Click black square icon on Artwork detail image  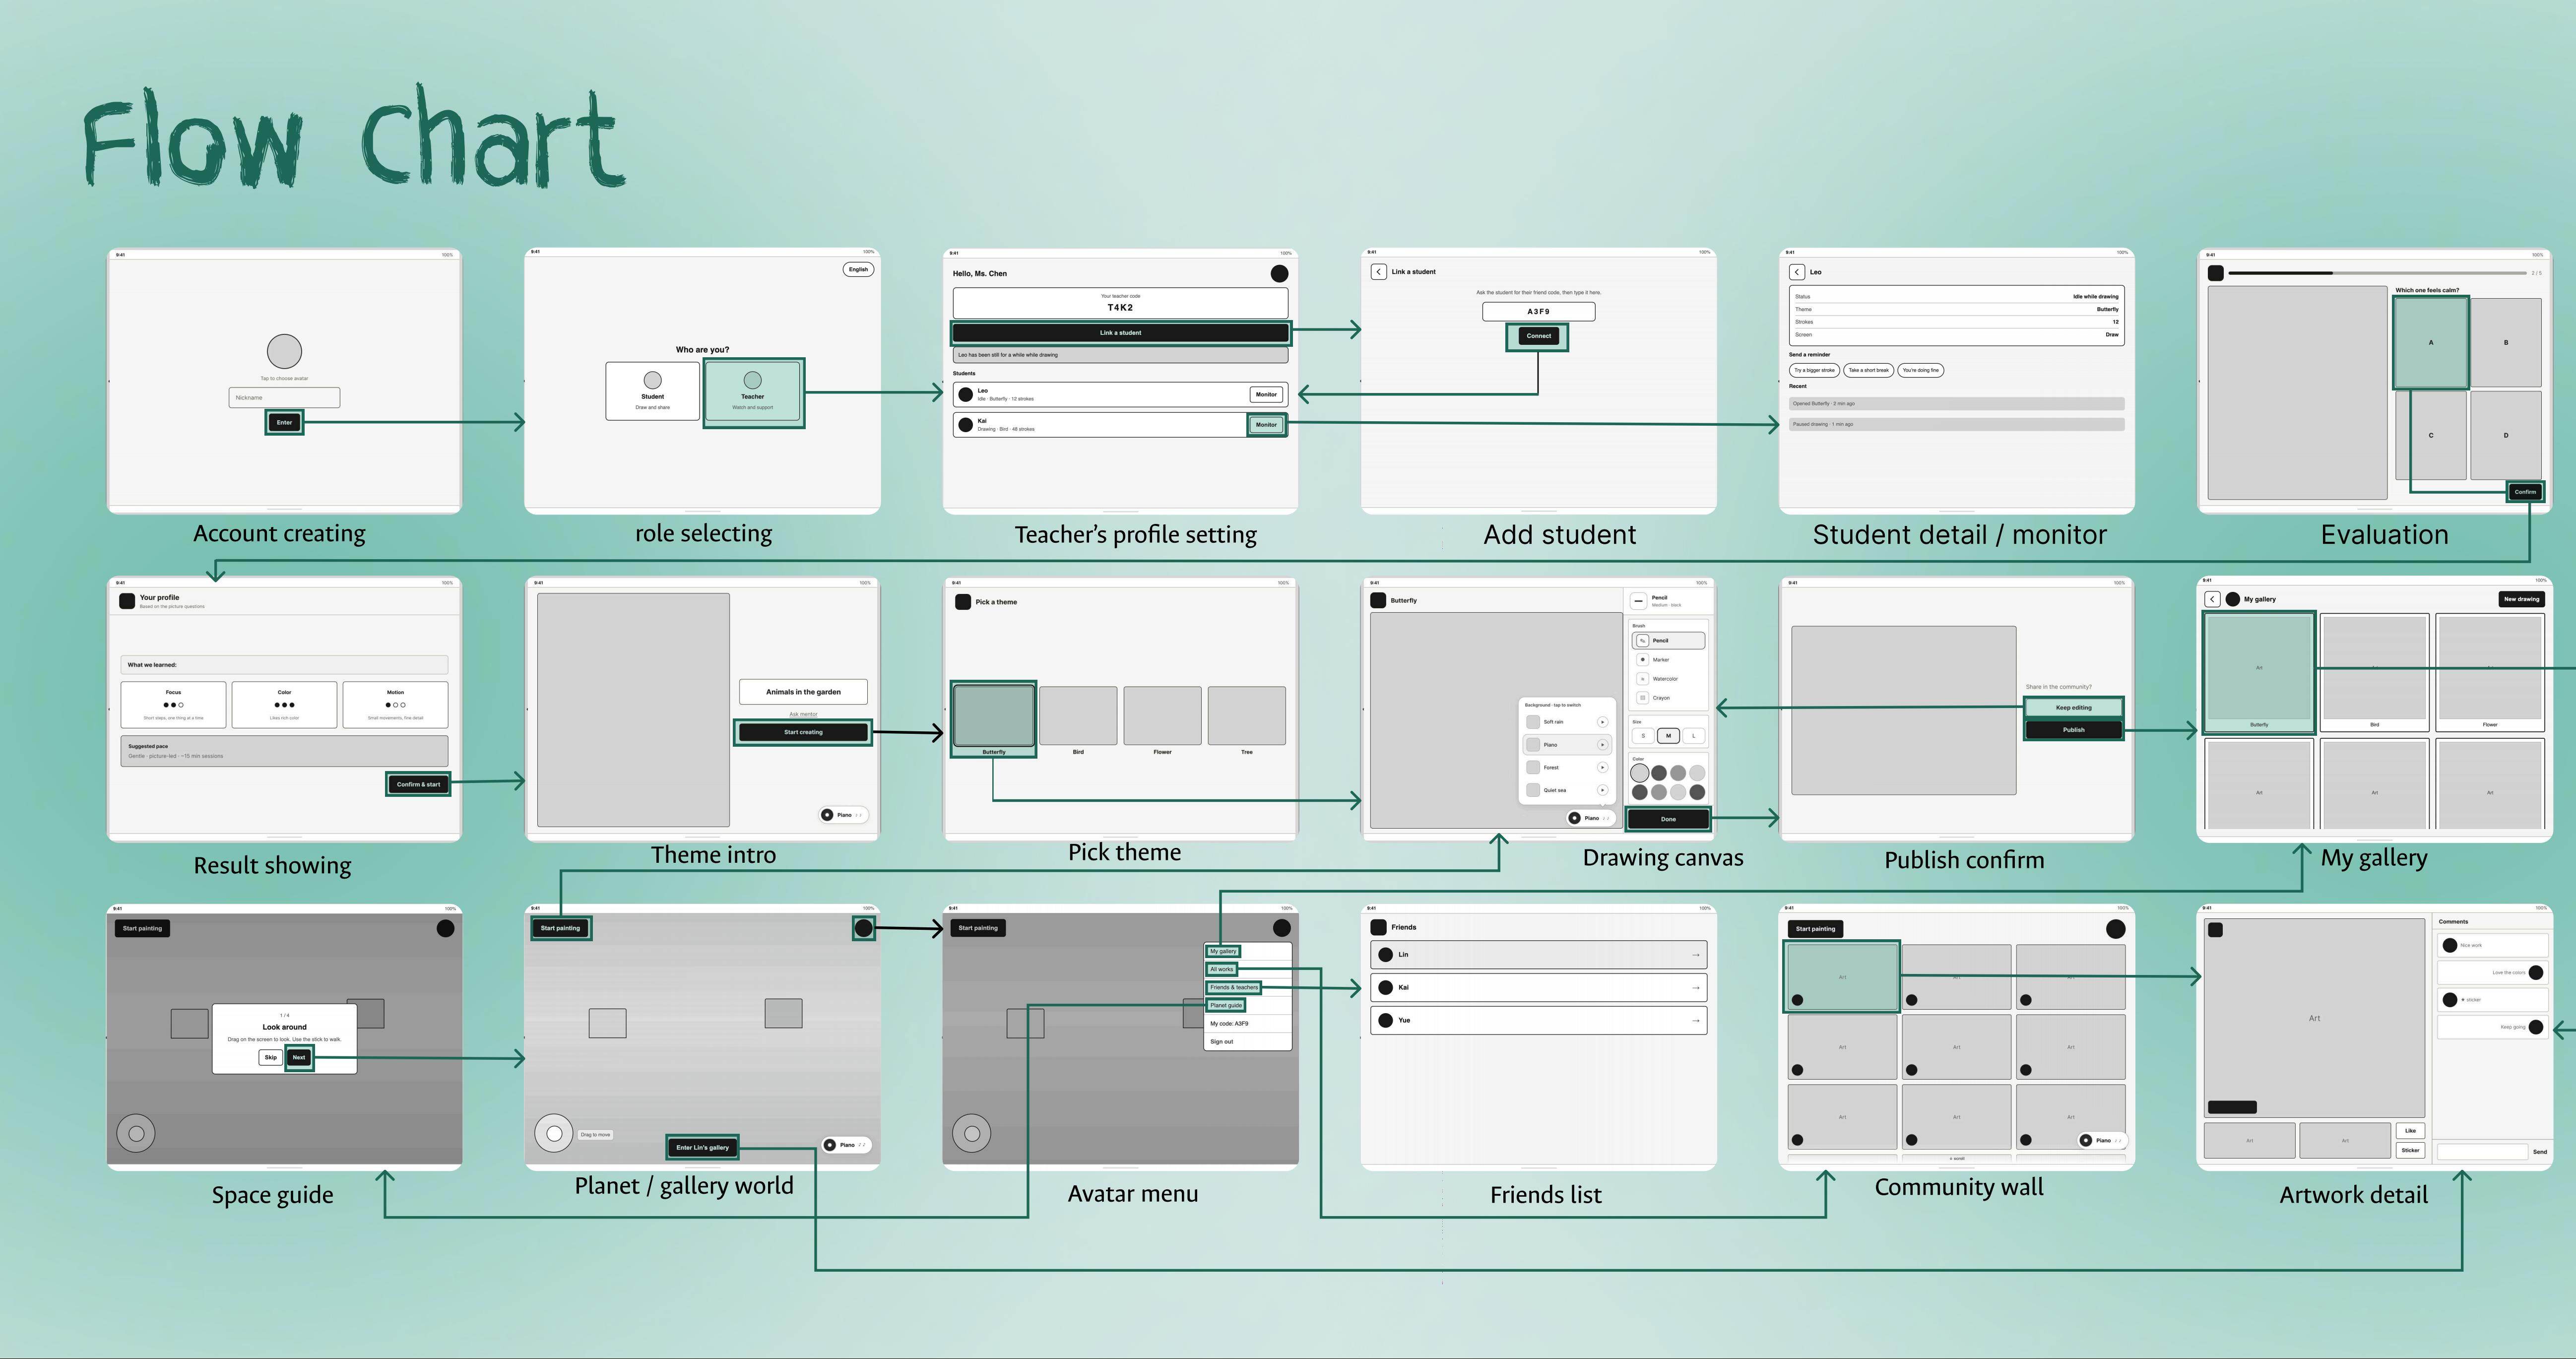click(x=2215, y=930)
